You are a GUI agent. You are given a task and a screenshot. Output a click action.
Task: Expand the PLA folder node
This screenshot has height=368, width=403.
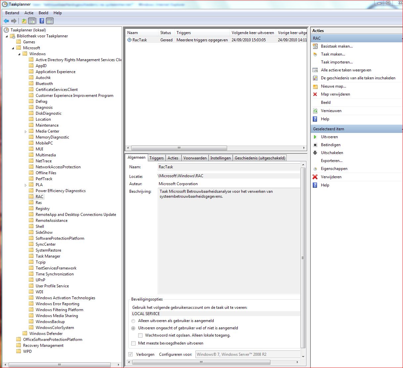pyautogui.click(x=26, y=185)
